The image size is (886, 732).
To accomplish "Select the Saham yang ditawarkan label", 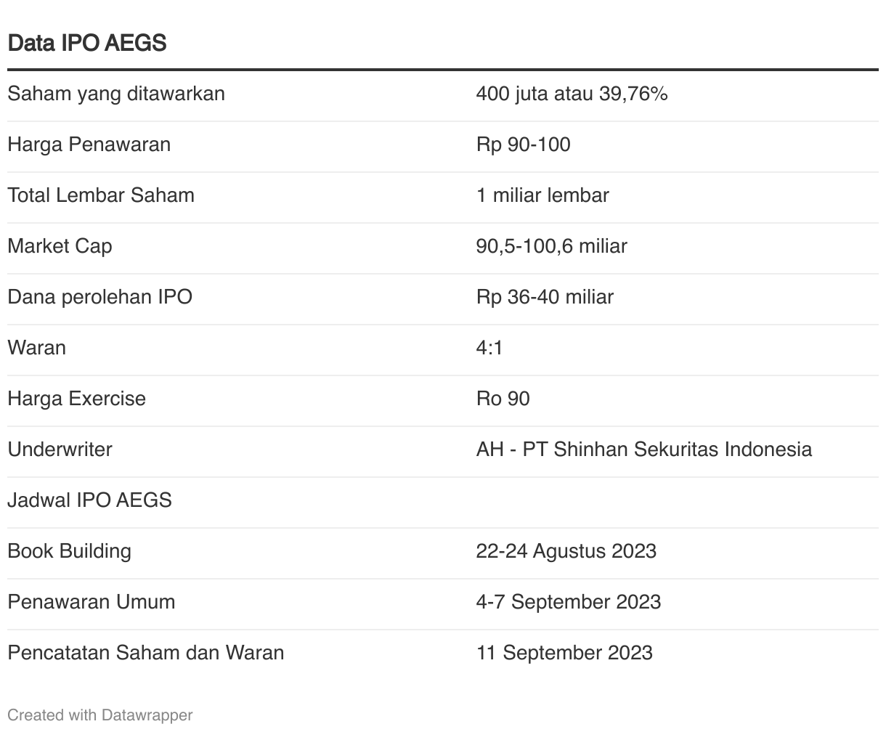I will pos(116,94).
